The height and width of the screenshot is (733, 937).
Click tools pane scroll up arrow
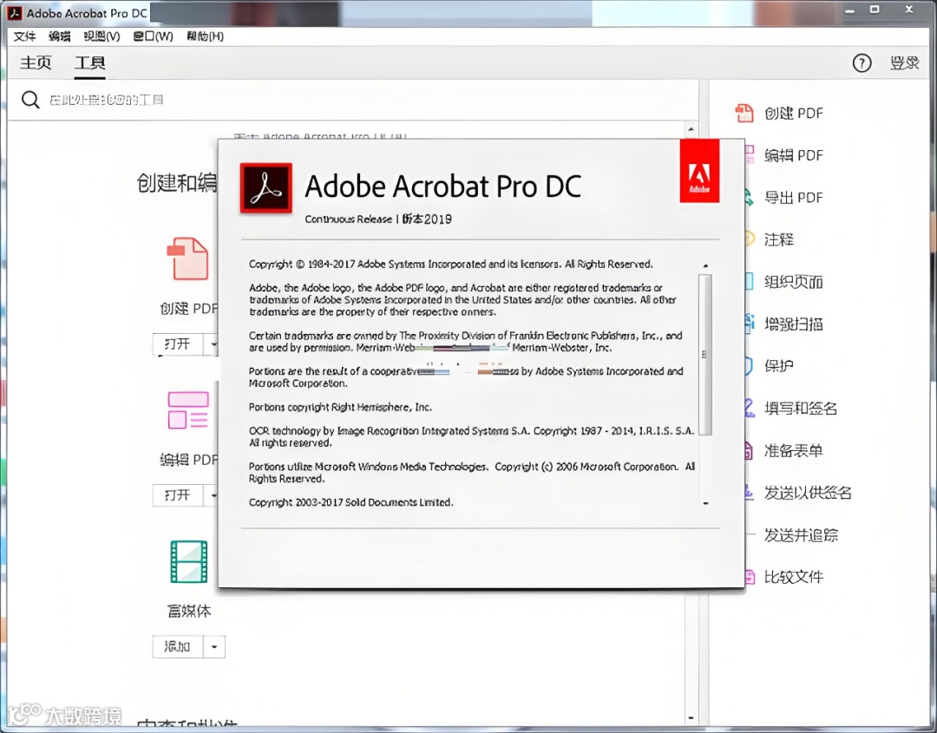tap(691, 129)
